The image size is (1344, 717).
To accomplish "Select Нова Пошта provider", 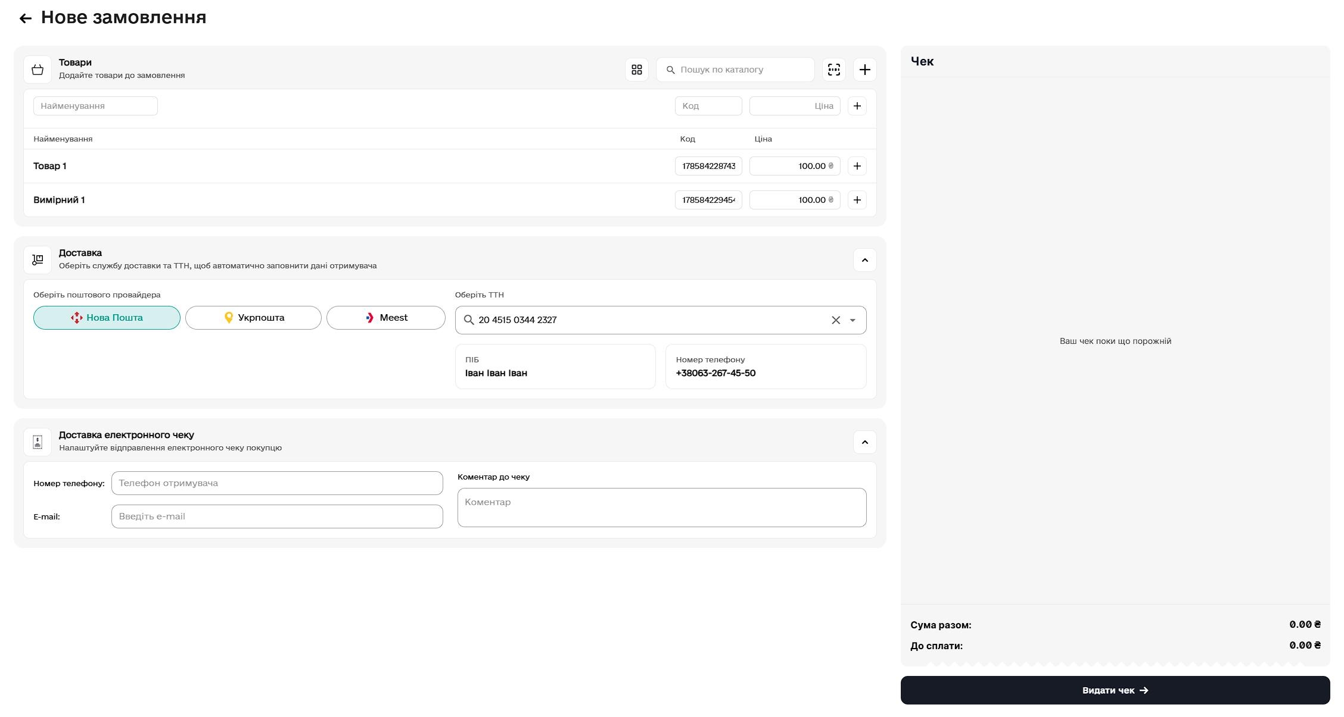I will [107, 318].
